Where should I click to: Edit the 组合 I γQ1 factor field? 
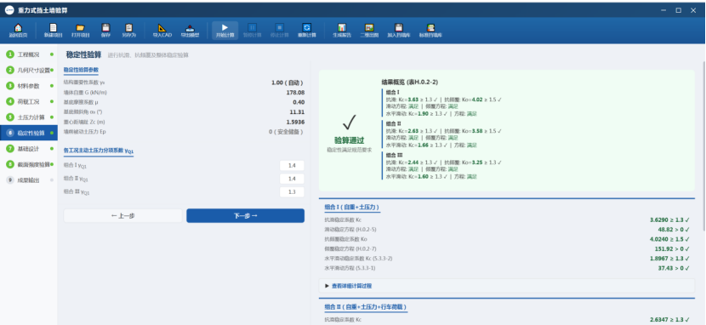(x=292, y=166)
